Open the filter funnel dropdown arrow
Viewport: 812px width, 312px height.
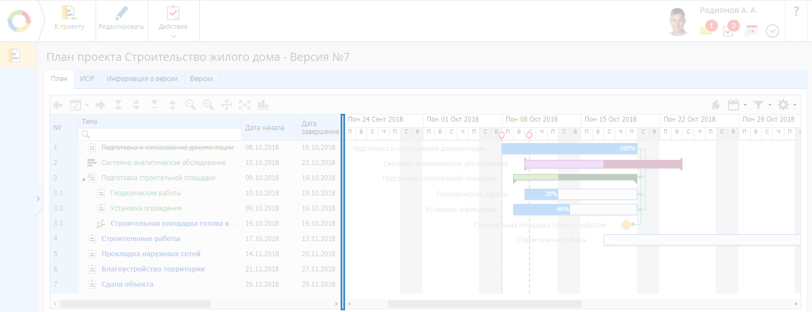click(770, 105)
